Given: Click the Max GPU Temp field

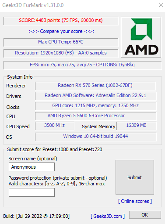Looking at the screenshot, I should point(61,42).
